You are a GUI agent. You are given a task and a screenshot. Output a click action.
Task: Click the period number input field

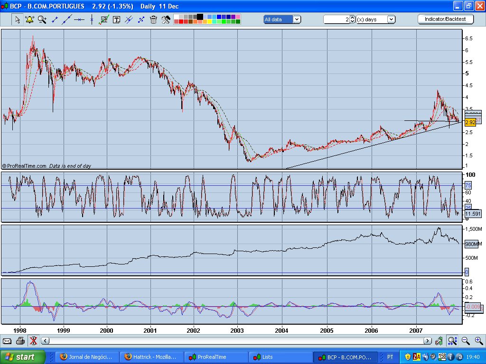[x=336, y=19]
